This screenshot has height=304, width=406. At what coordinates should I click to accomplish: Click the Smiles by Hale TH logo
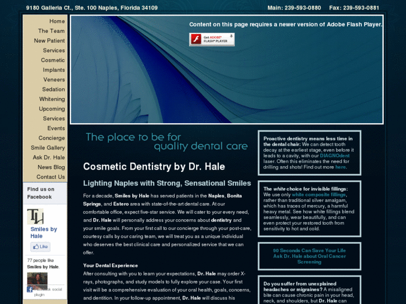click(36, 216)
